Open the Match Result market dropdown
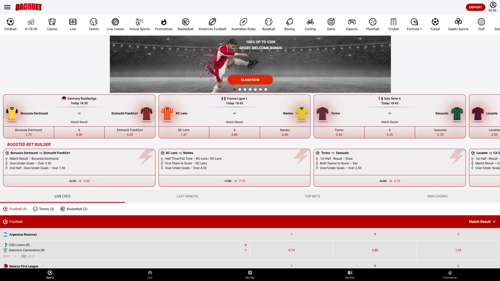 482,222
